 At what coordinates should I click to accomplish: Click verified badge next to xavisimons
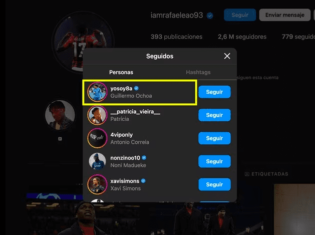tap(143, 181)
